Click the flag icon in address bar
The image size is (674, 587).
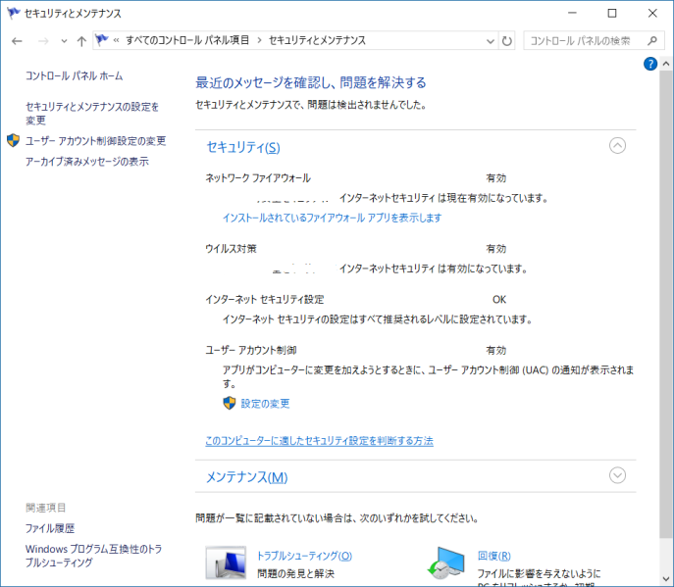[x=102, y=40]
